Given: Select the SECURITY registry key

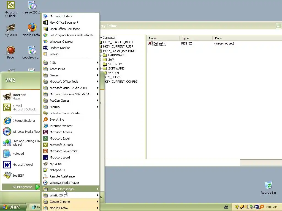Looking at the screenshot, I should point(115,64).
